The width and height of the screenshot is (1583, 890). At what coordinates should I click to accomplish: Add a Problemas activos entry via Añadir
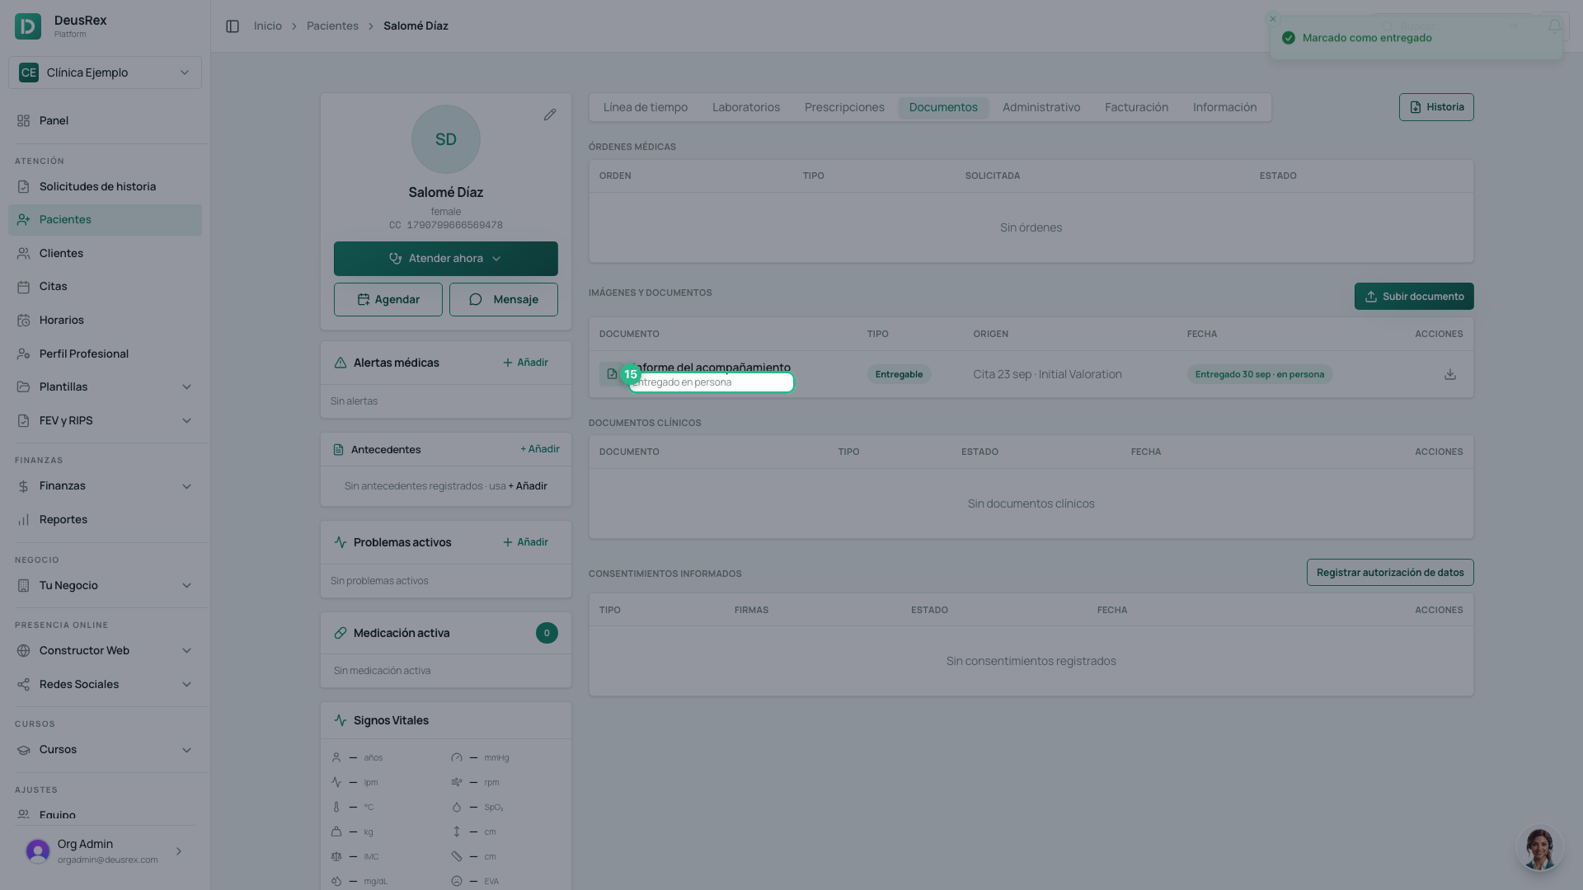(x=525, y=542)
